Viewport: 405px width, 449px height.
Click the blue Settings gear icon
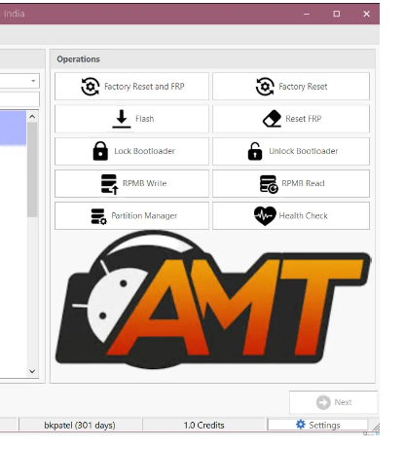[x=301, y=425]
